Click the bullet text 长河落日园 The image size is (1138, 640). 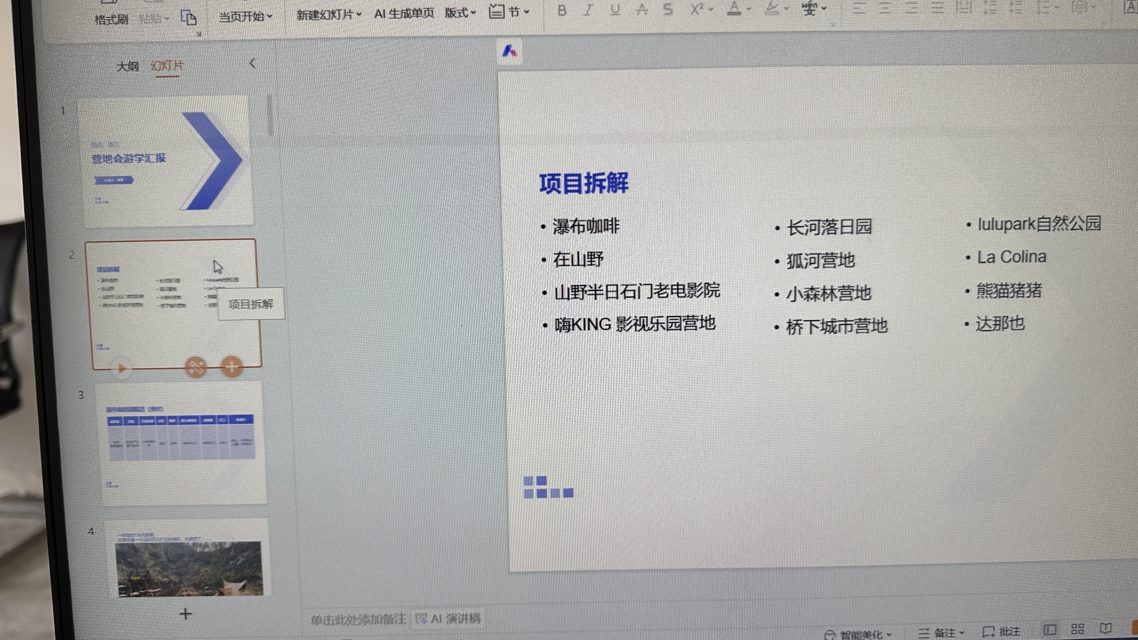click(x=829, y=227)
